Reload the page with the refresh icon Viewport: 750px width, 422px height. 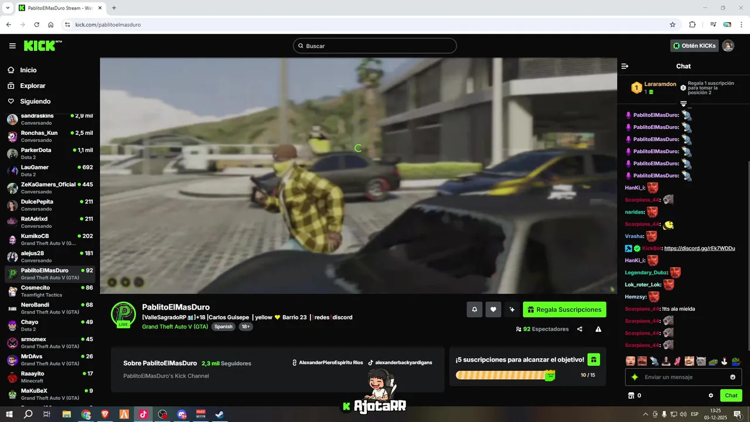[x=36, y=25]
